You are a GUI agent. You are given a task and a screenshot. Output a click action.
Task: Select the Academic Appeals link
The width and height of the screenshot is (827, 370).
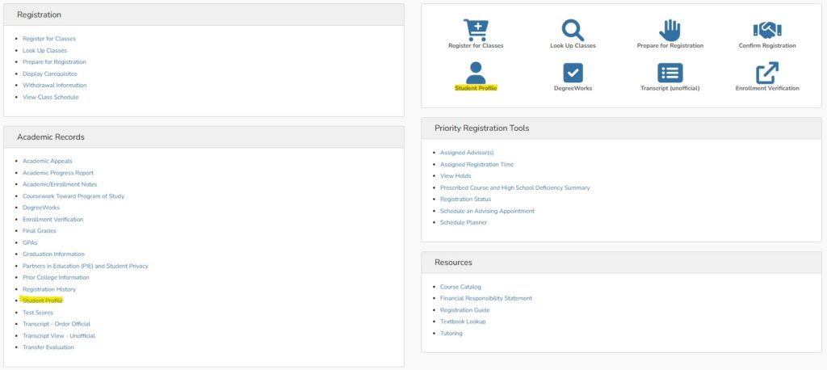(47, 161)
